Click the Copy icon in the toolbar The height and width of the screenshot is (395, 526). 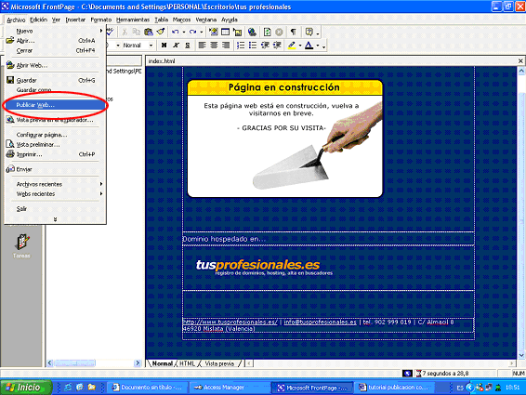(x=137, y=32)
